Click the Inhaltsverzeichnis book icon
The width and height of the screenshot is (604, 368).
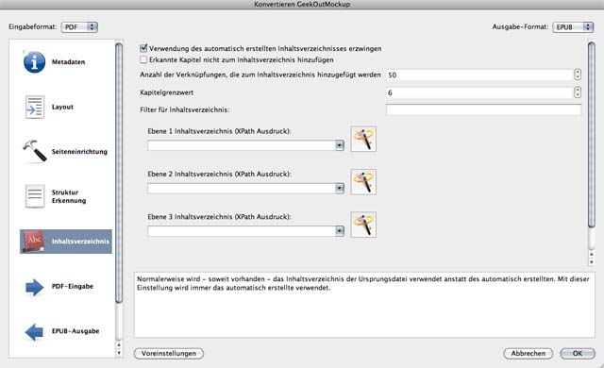pyautogui.click(x=34, y=242)
